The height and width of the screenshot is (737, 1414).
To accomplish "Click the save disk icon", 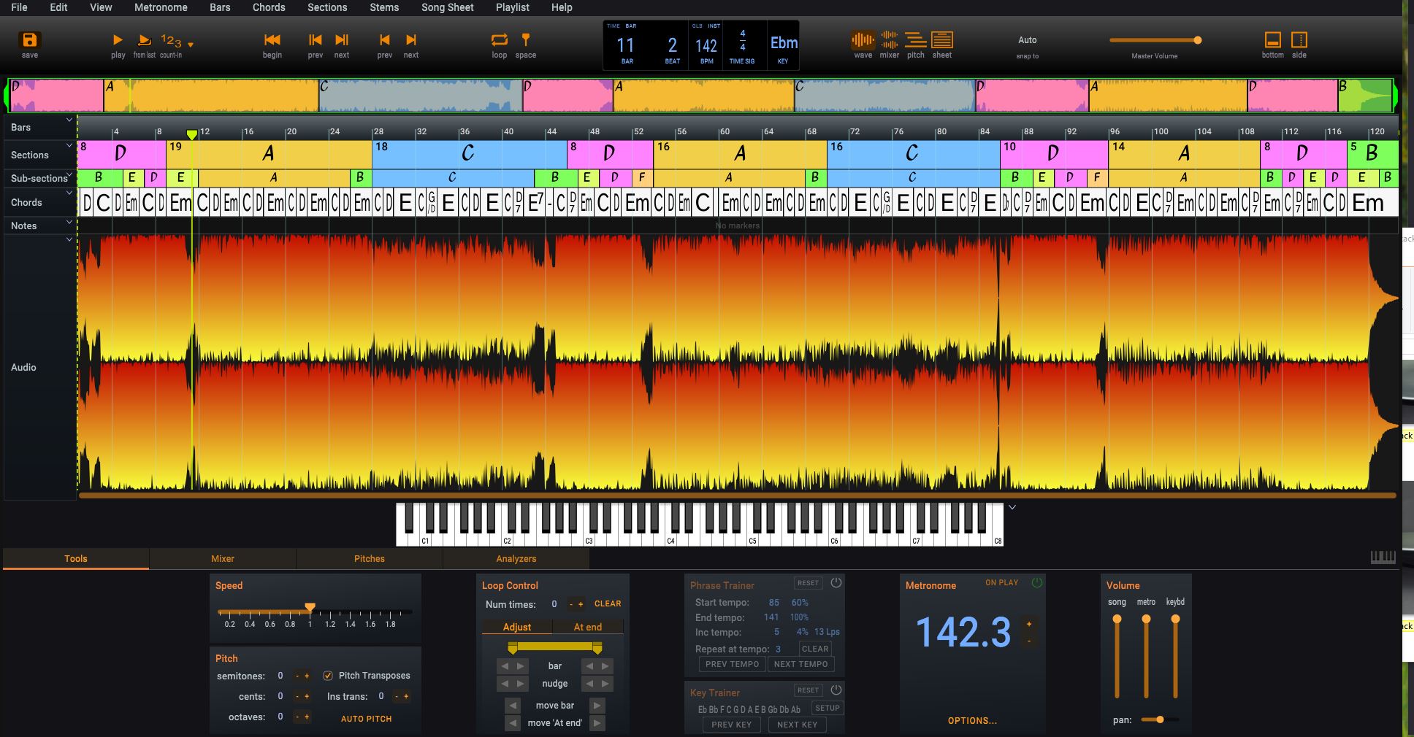I will pyautogui.click(x=30, y=41).
